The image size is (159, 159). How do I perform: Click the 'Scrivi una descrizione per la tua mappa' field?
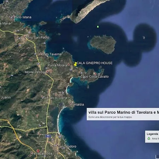[x=110, y=117]
